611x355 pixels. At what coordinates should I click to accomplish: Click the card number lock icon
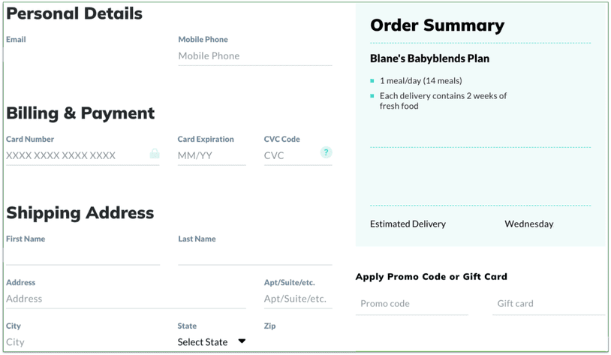click(155, 154)
